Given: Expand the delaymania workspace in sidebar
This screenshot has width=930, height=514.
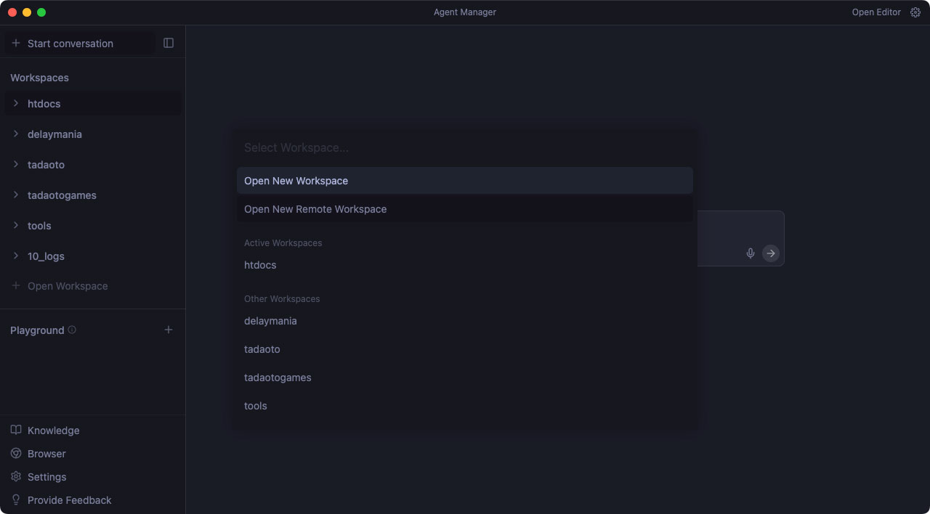Looking at the screenshot, I should 16,134.
